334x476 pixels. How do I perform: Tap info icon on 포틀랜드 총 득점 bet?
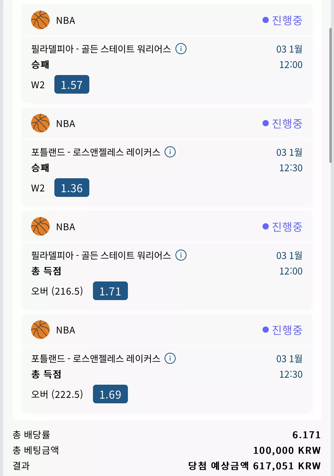coord(170,358)
